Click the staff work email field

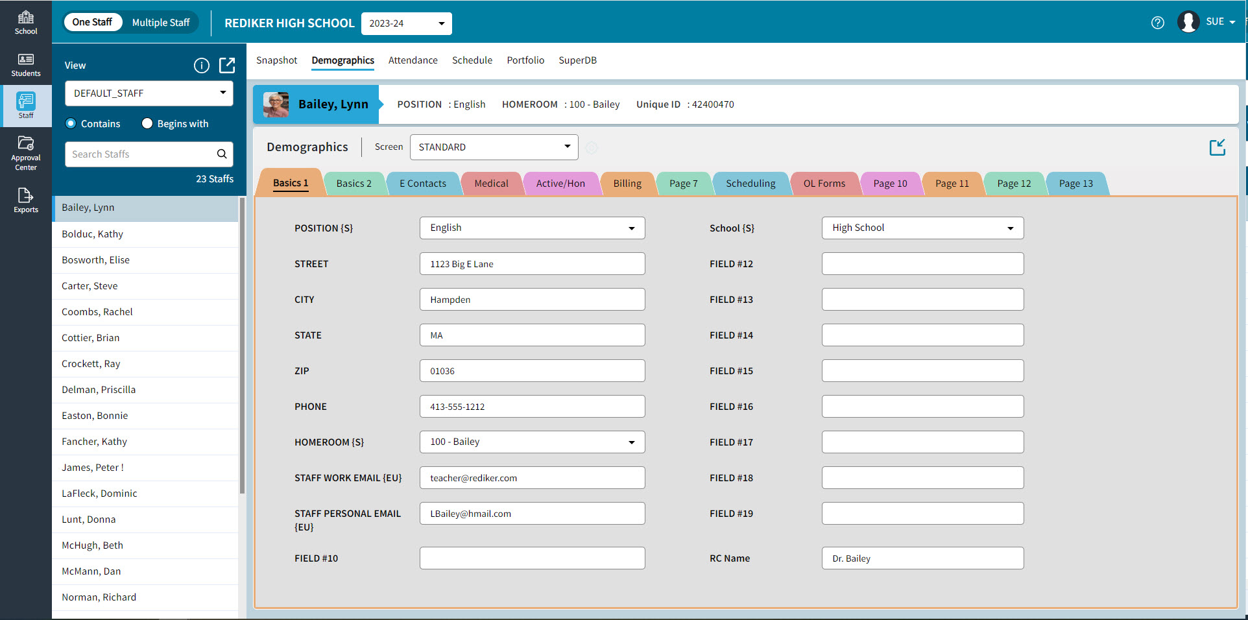coord(532,478)
